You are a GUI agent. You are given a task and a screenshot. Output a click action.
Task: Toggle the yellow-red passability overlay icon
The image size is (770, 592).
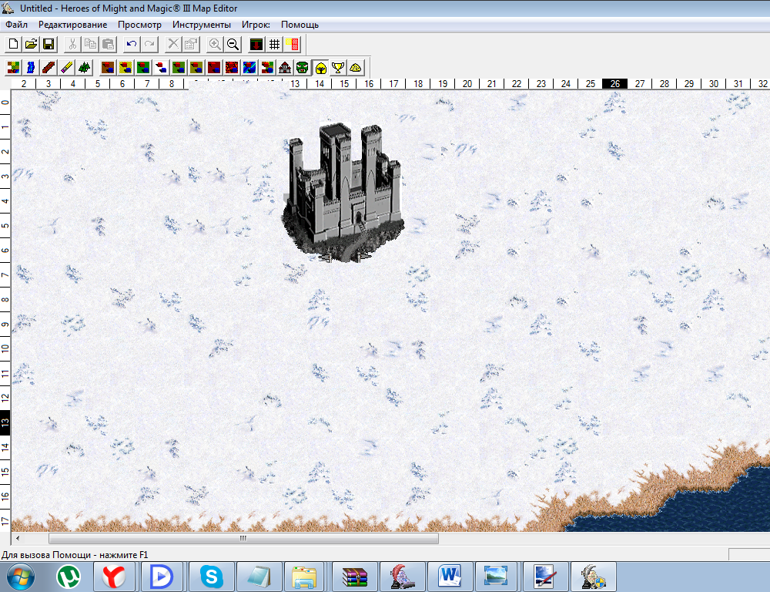coord(292,44)
